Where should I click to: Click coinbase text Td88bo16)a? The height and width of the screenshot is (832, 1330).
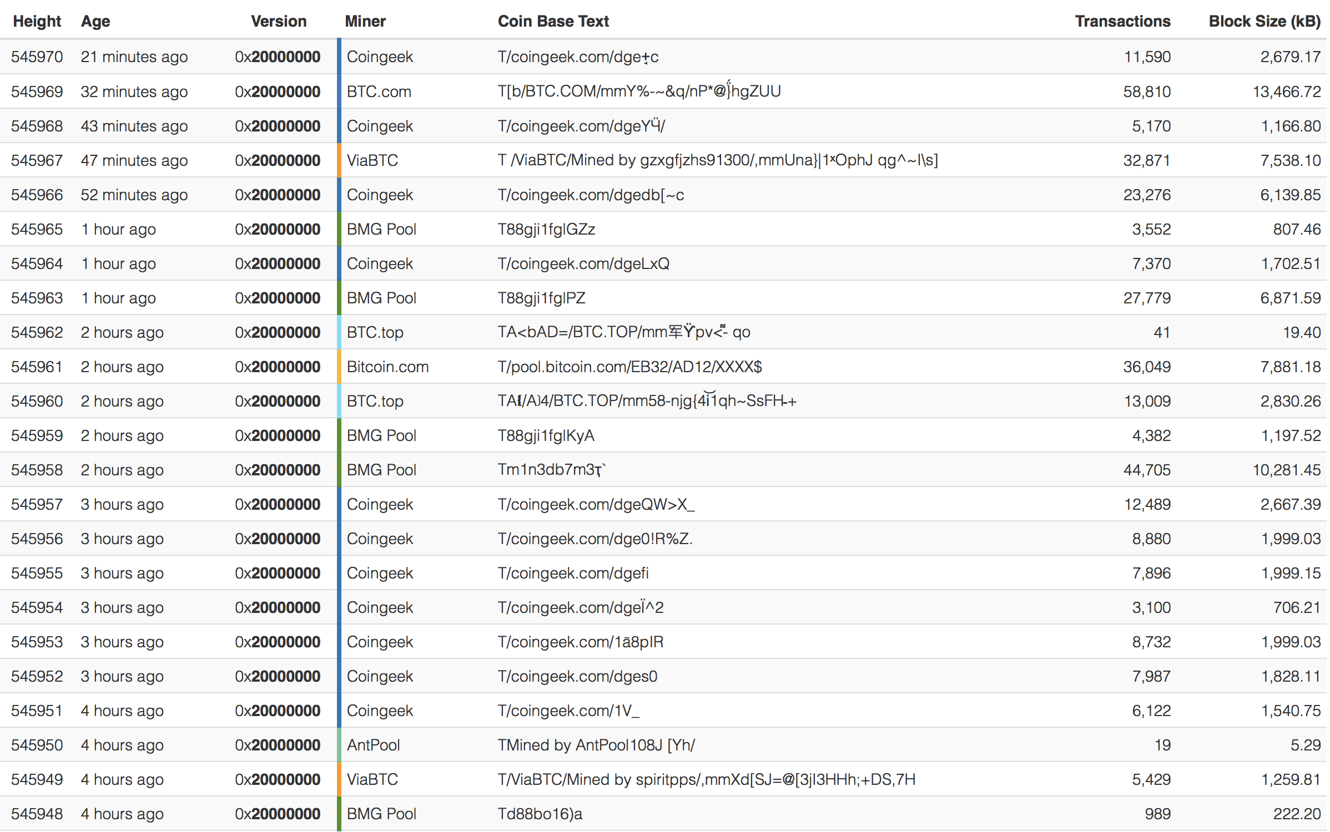[x=540, y=814]
